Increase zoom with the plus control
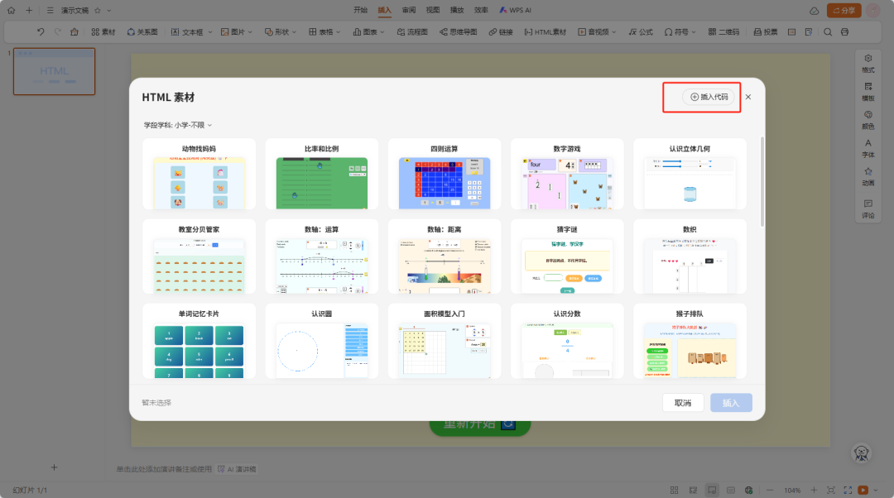Screen dimensions: 894x498 (x=813, y=490)
